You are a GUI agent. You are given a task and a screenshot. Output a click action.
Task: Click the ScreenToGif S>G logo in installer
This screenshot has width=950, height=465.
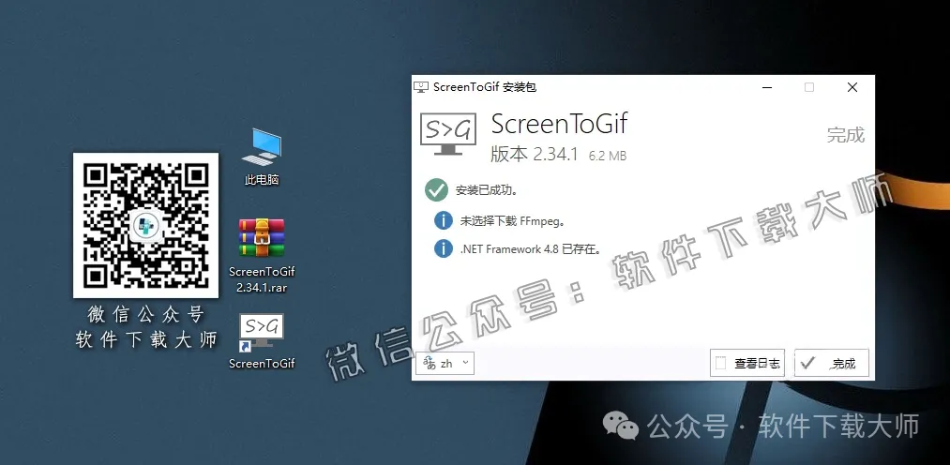click(x=447, y=133)
